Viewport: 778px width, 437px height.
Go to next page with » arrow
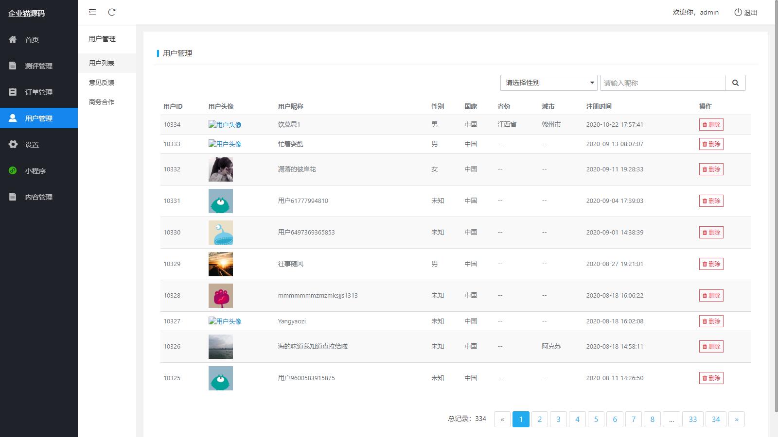(x=736, y=420)
